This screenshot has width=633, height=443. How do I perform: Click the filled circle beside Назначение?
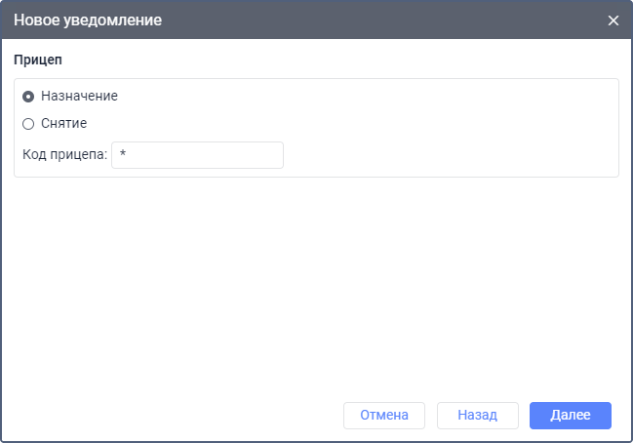click(x=28, y=97)
